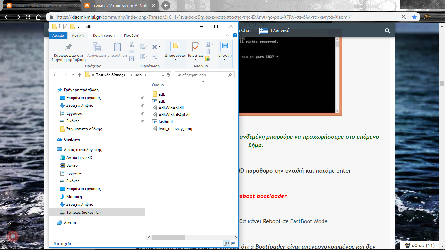Expand the Δημιουργία (New) dropdown
This screenshot has width=445, height=250.
coord(175,60)
